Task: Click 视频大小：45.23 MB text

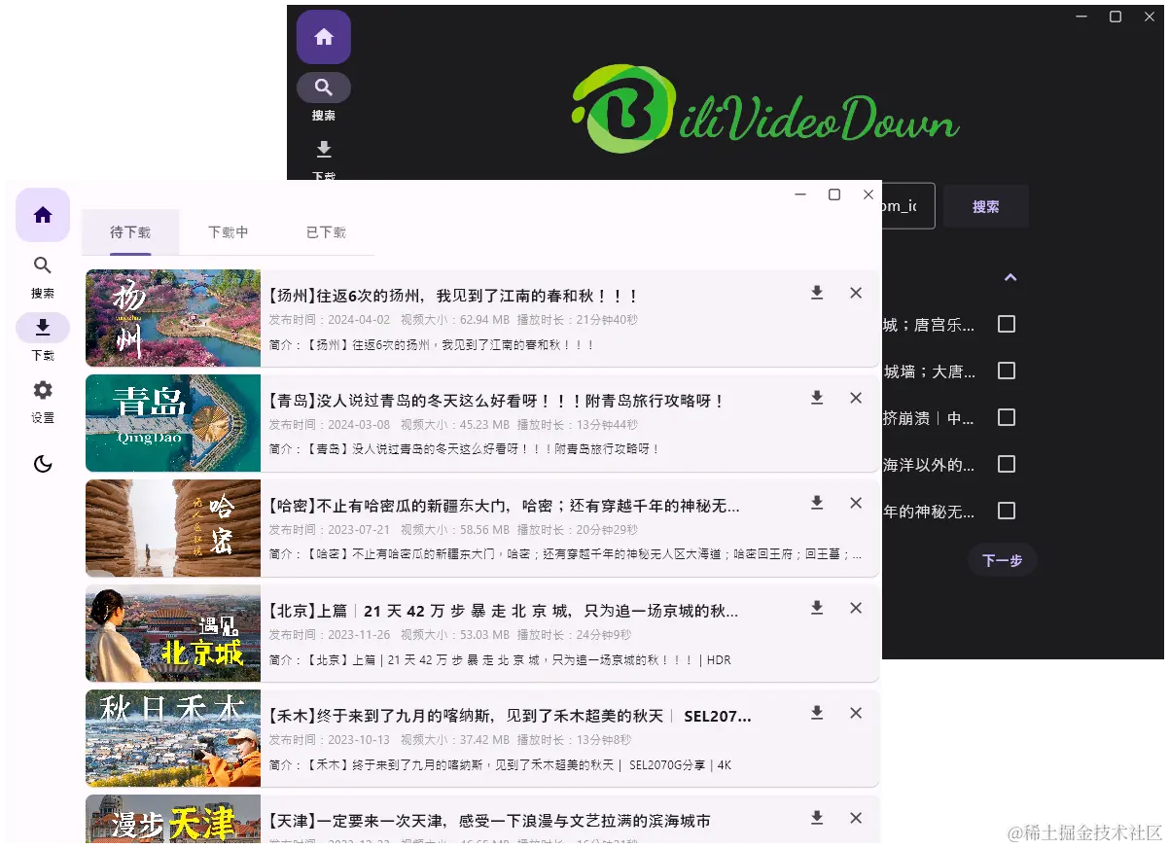Action: [455, 425]
